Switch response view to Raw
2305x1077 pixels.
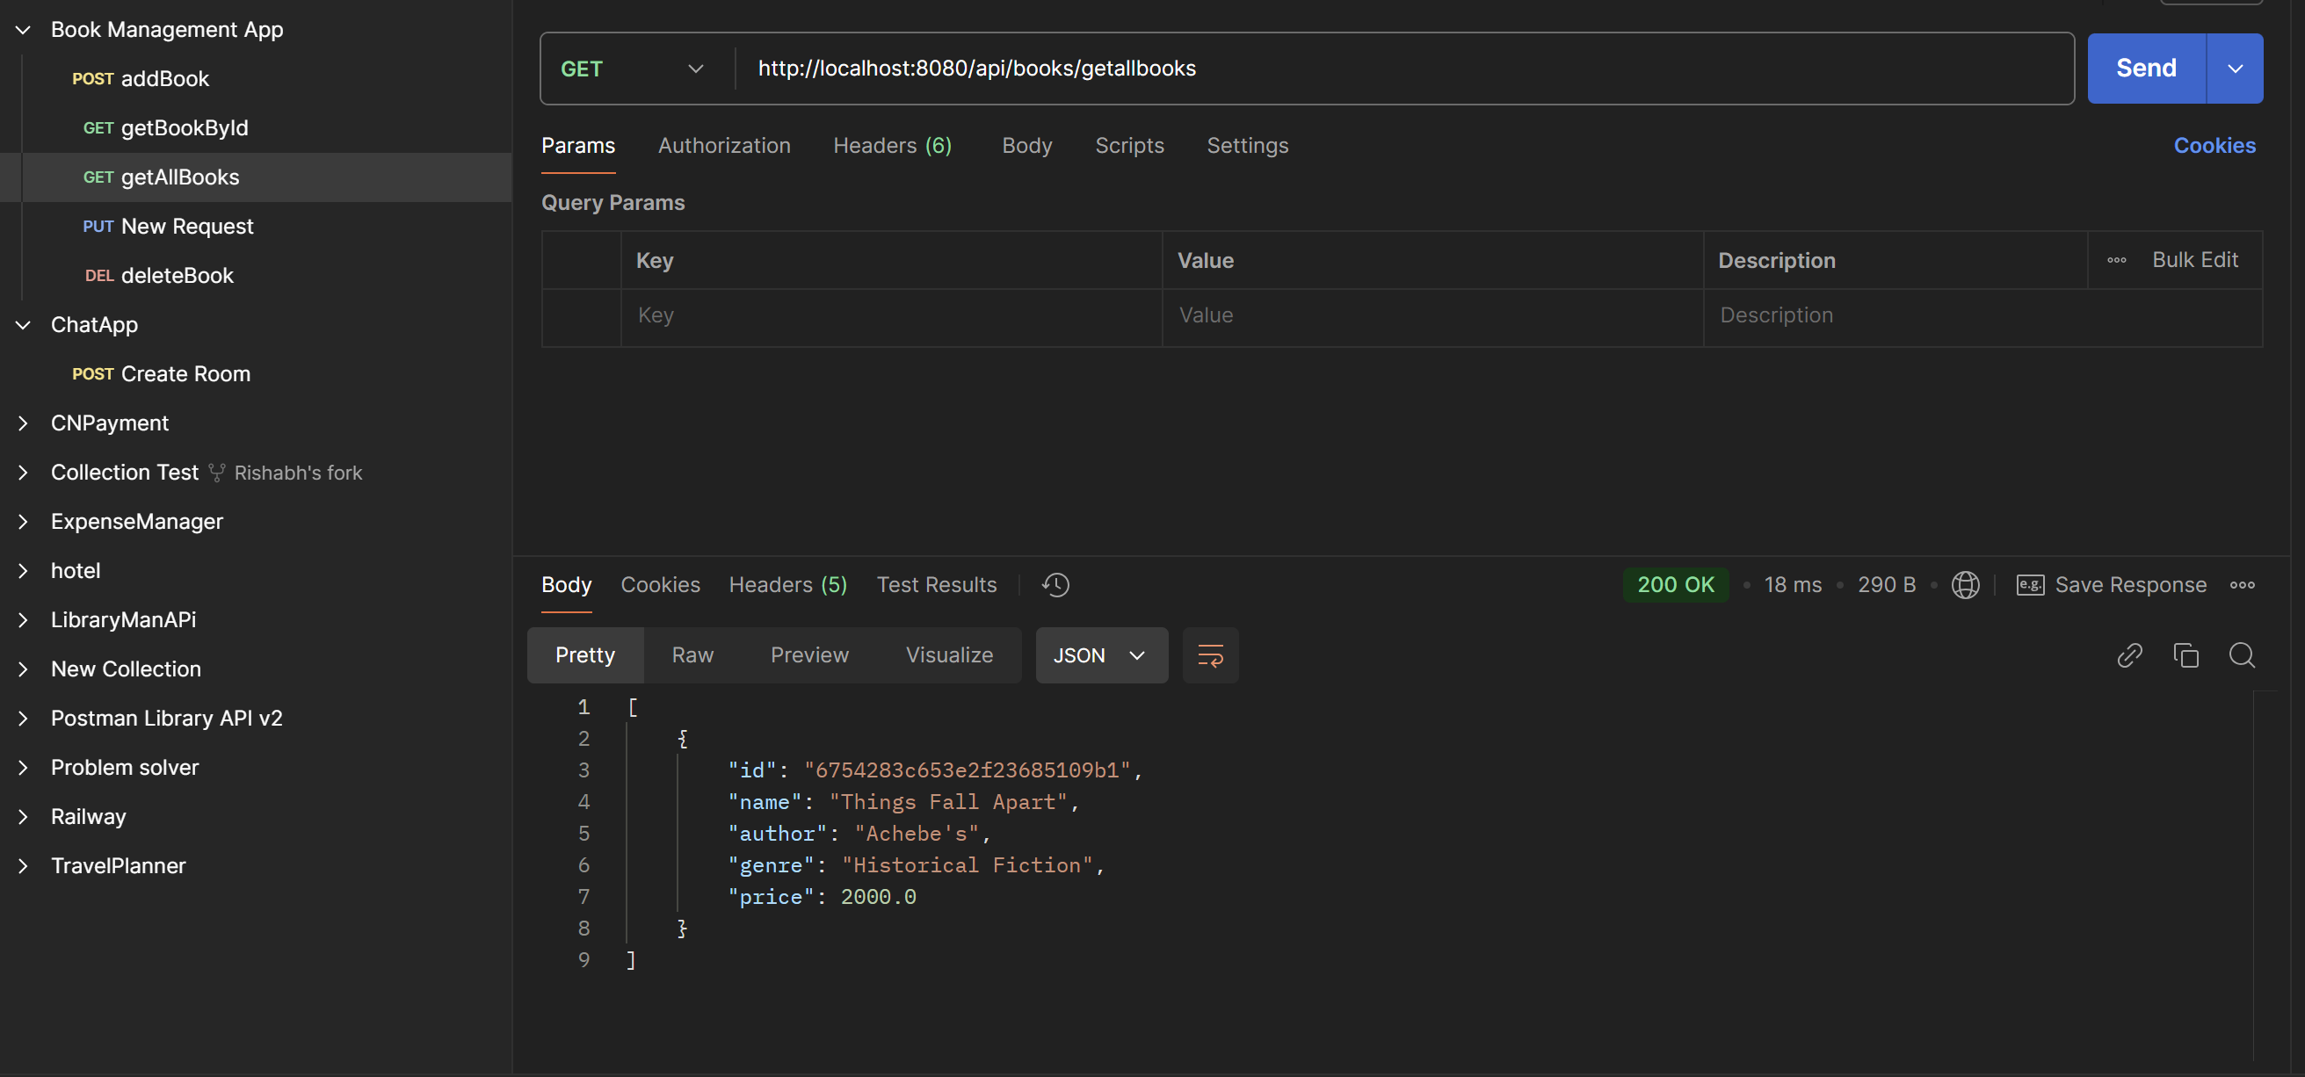[692, 654]
